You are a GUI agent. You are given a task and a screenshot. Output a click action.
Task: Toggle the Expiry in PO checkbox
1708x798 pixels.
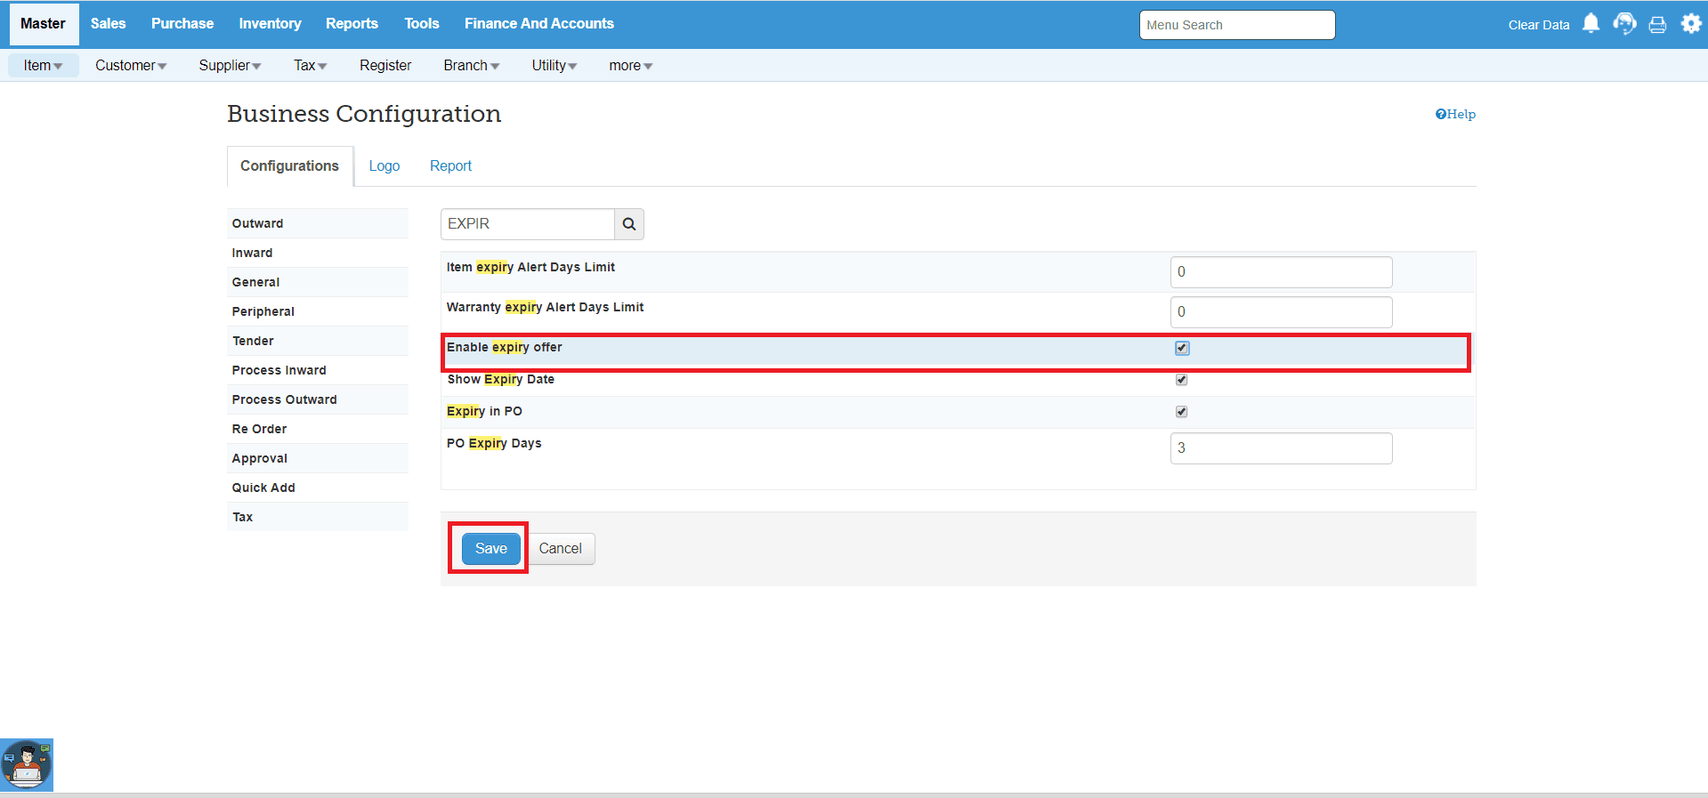point(1182,412)
